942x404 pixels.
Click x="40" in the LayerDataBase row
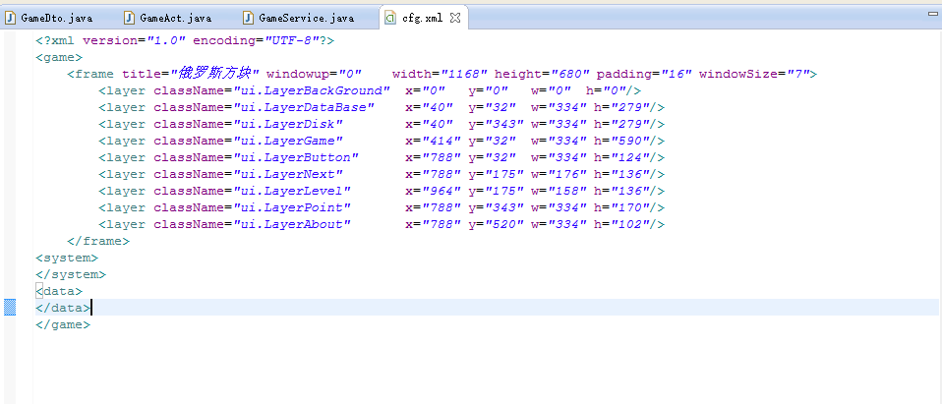tap(430, 107)
